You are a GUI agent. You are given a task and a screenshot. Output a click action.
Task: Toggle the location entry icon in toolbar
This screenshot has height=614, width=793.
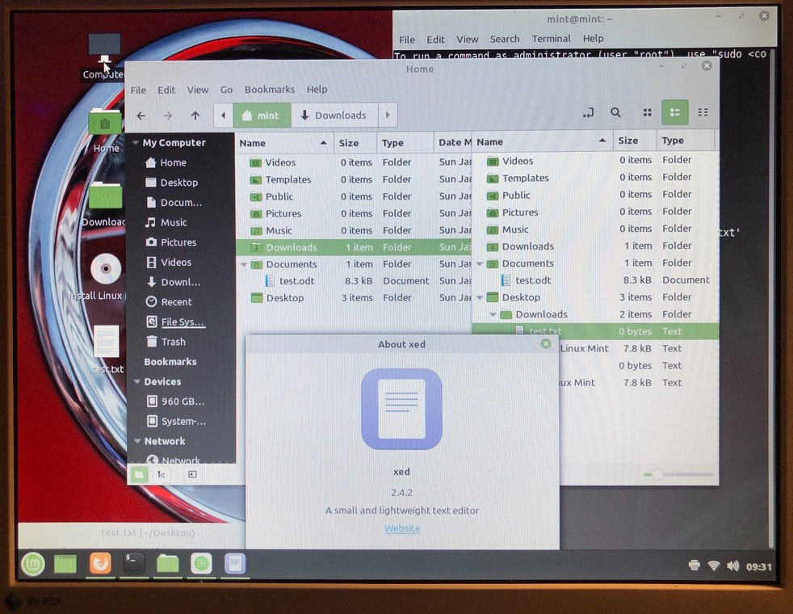point(588,113)
